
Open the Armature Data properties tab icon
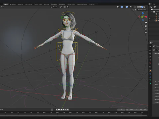tap(150, 80)
